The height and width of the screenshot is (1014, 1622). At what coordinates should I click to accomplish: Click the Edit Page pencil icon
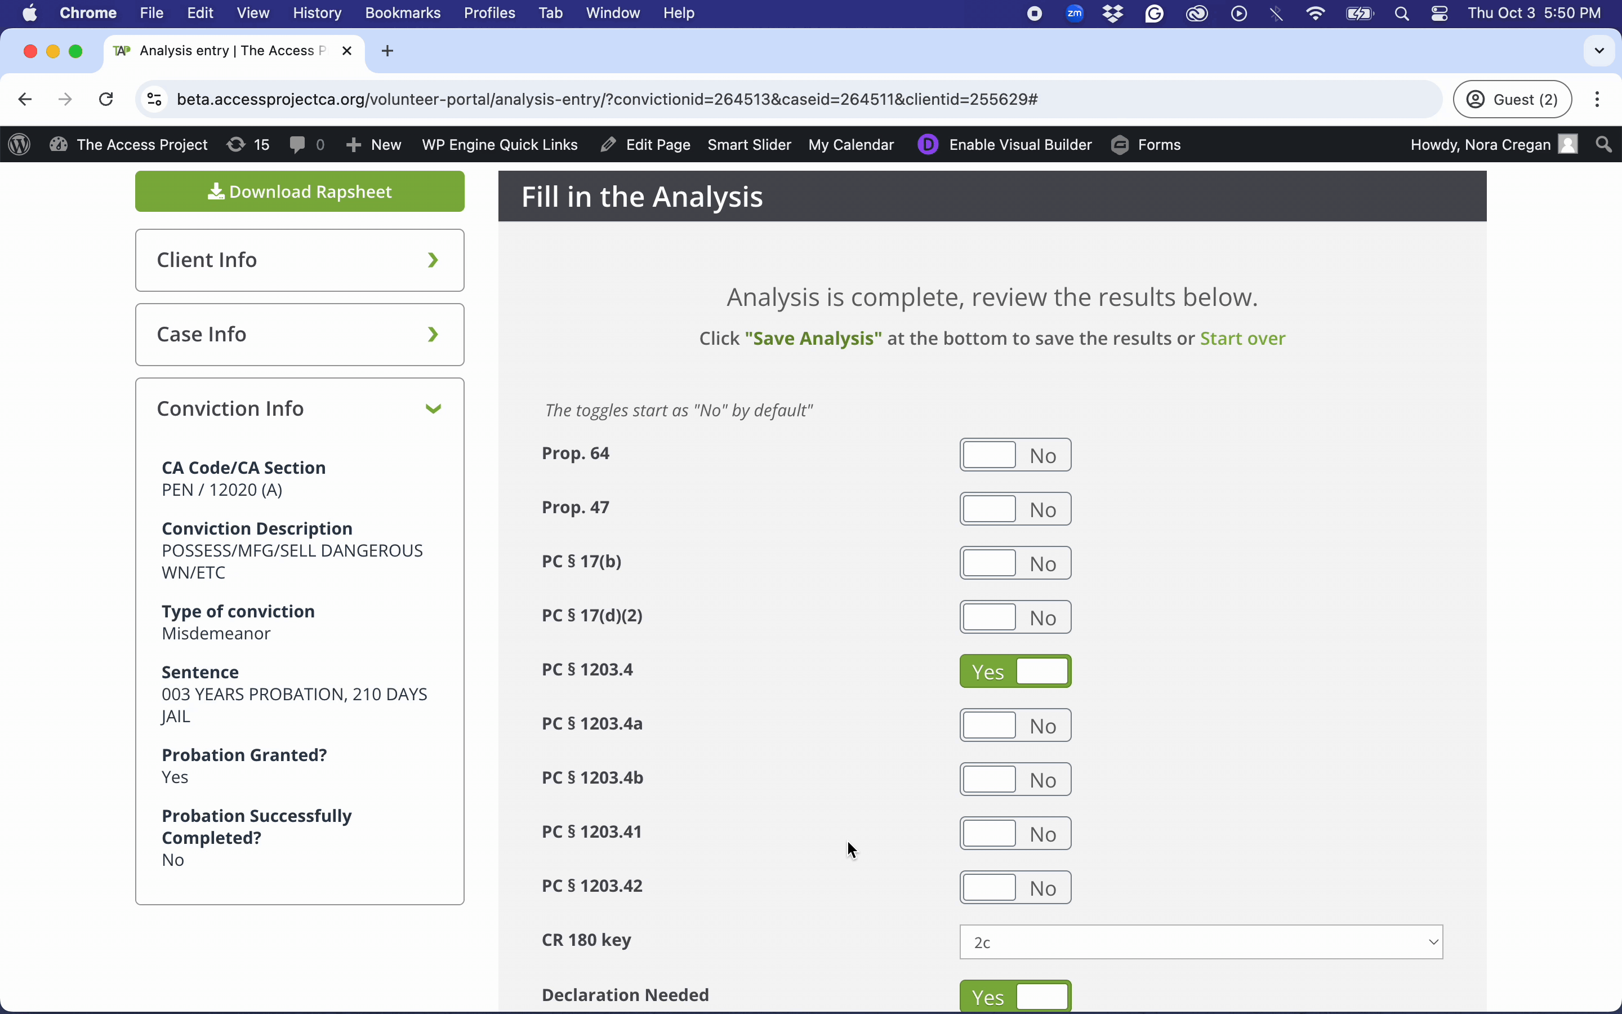point(608,145)
